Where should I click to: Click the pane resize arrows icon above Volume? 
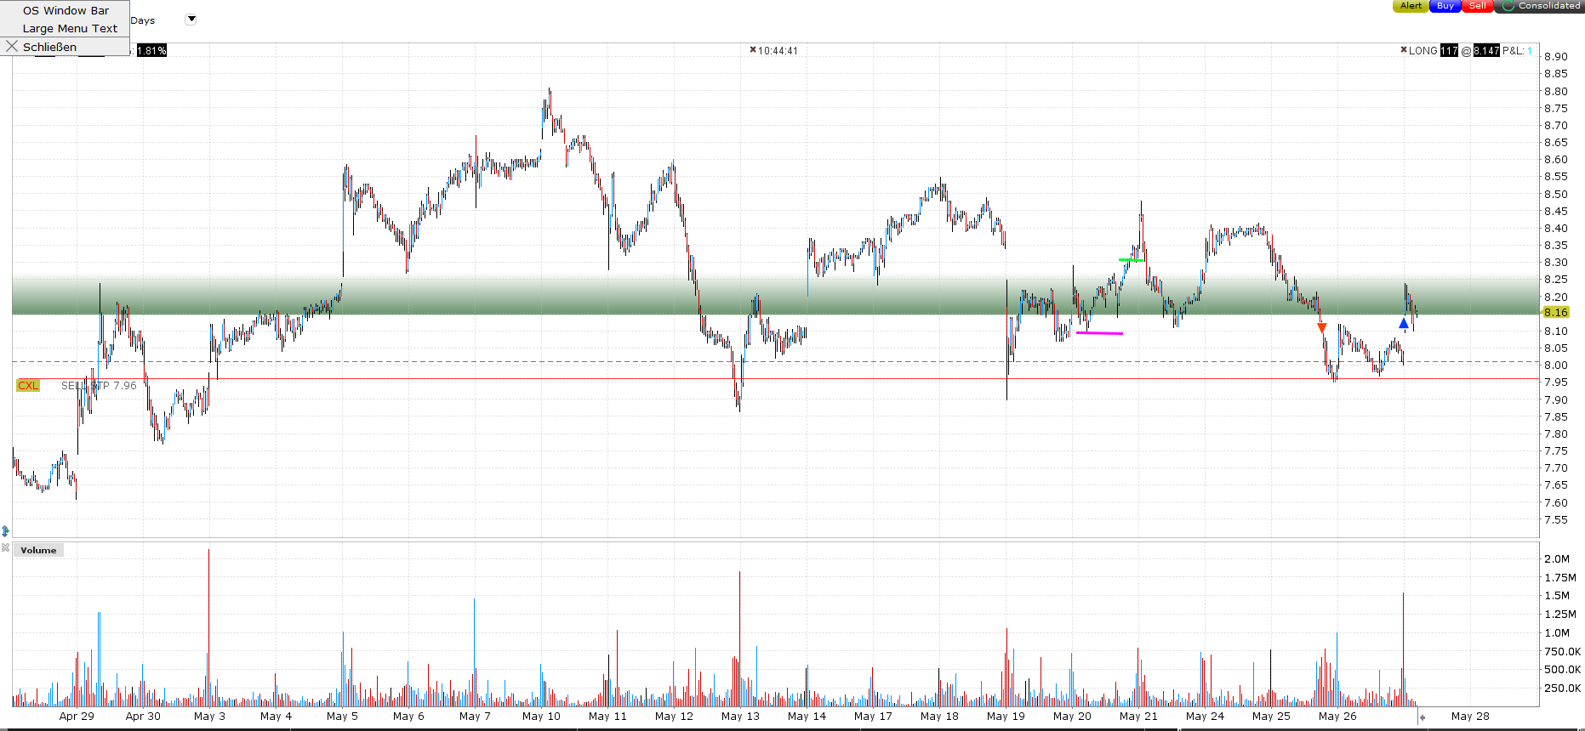coord(5,531)
